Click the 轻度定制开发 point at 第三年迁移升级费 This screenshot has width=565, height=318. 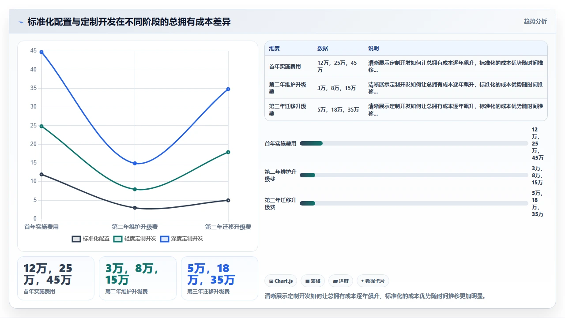[228, 152]
